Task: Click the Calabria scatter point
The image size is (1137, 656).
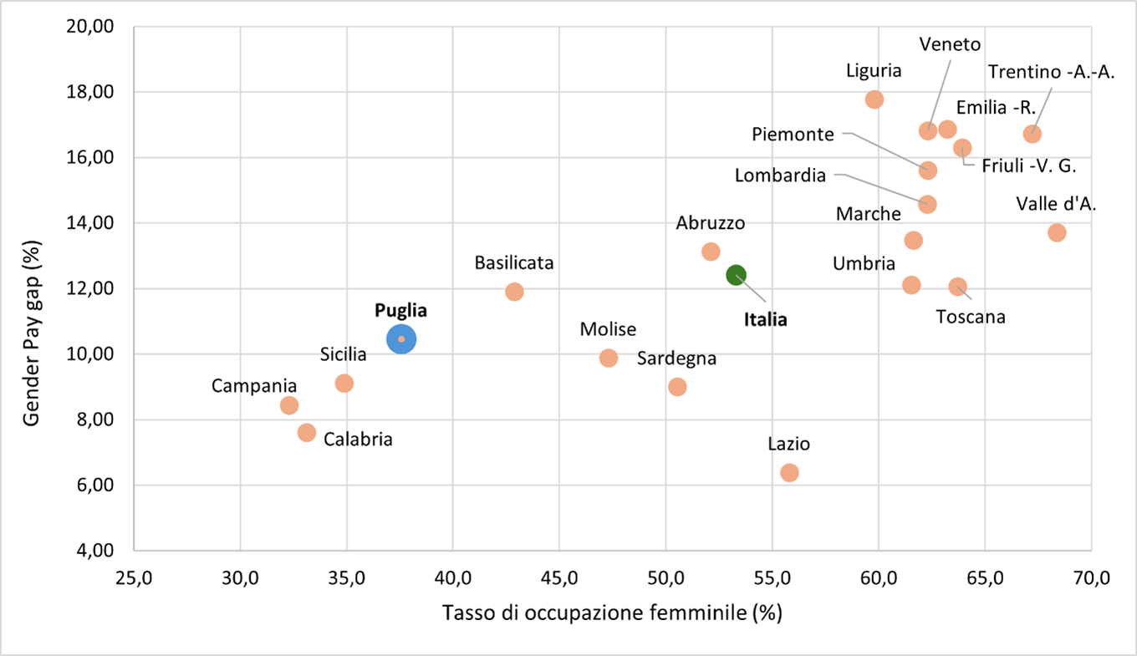Action: (x=307, y=433)
